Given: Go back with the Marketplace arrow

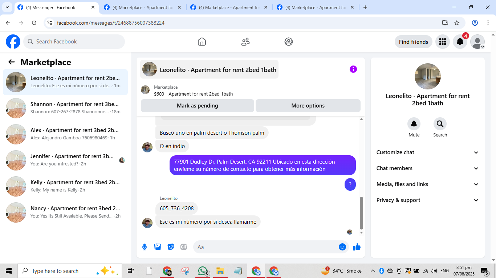Looking at the screenshot, I should pyautogui.click(x=12, y=62).
